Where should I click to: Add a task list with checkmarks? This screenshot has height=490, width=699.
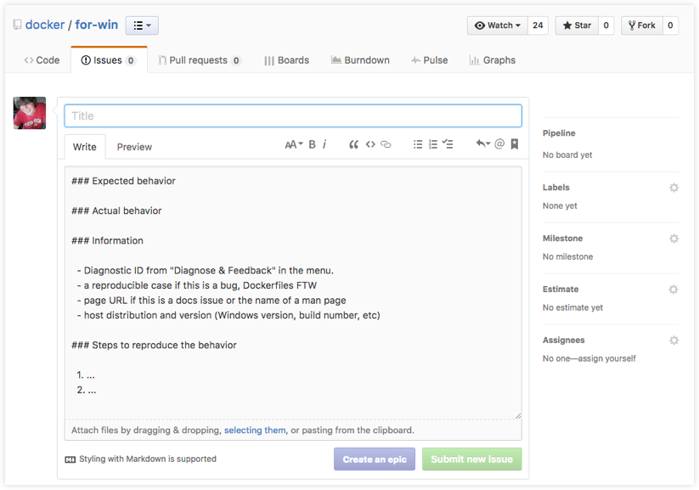coord(448,144)
